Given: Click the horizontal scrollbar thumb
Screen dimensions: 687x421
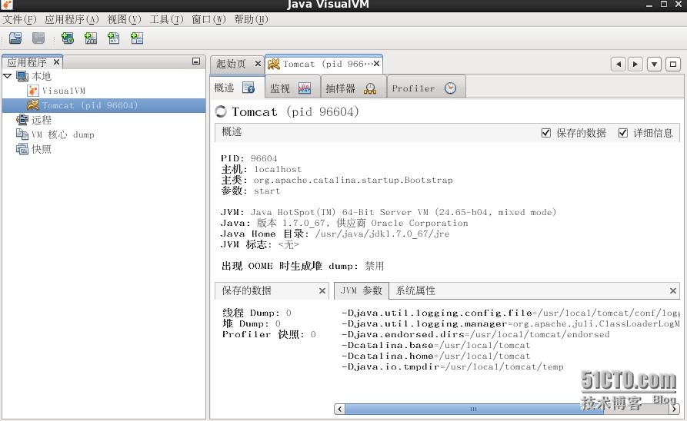Looking at the screenshot, I should click(x=473, y=409).
